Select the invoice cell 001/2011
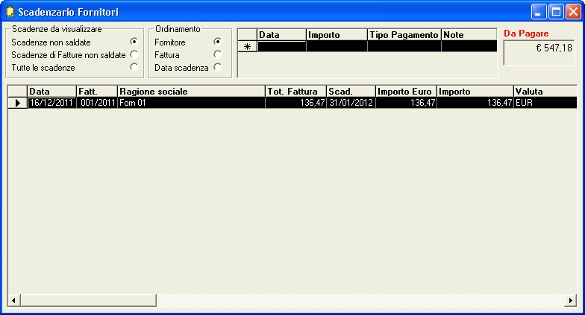This screenshot has width=585, height=315. pyautogui.click(x=97, y=103)
